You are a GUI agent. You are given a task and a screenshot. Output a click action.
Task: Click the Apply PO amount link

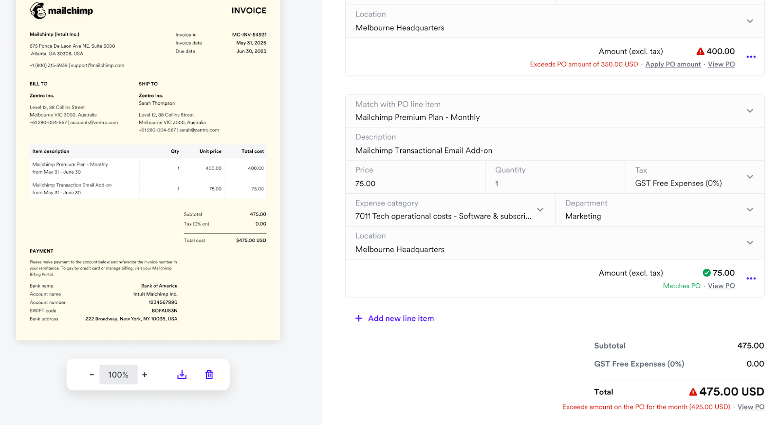[x=673, y=64]
